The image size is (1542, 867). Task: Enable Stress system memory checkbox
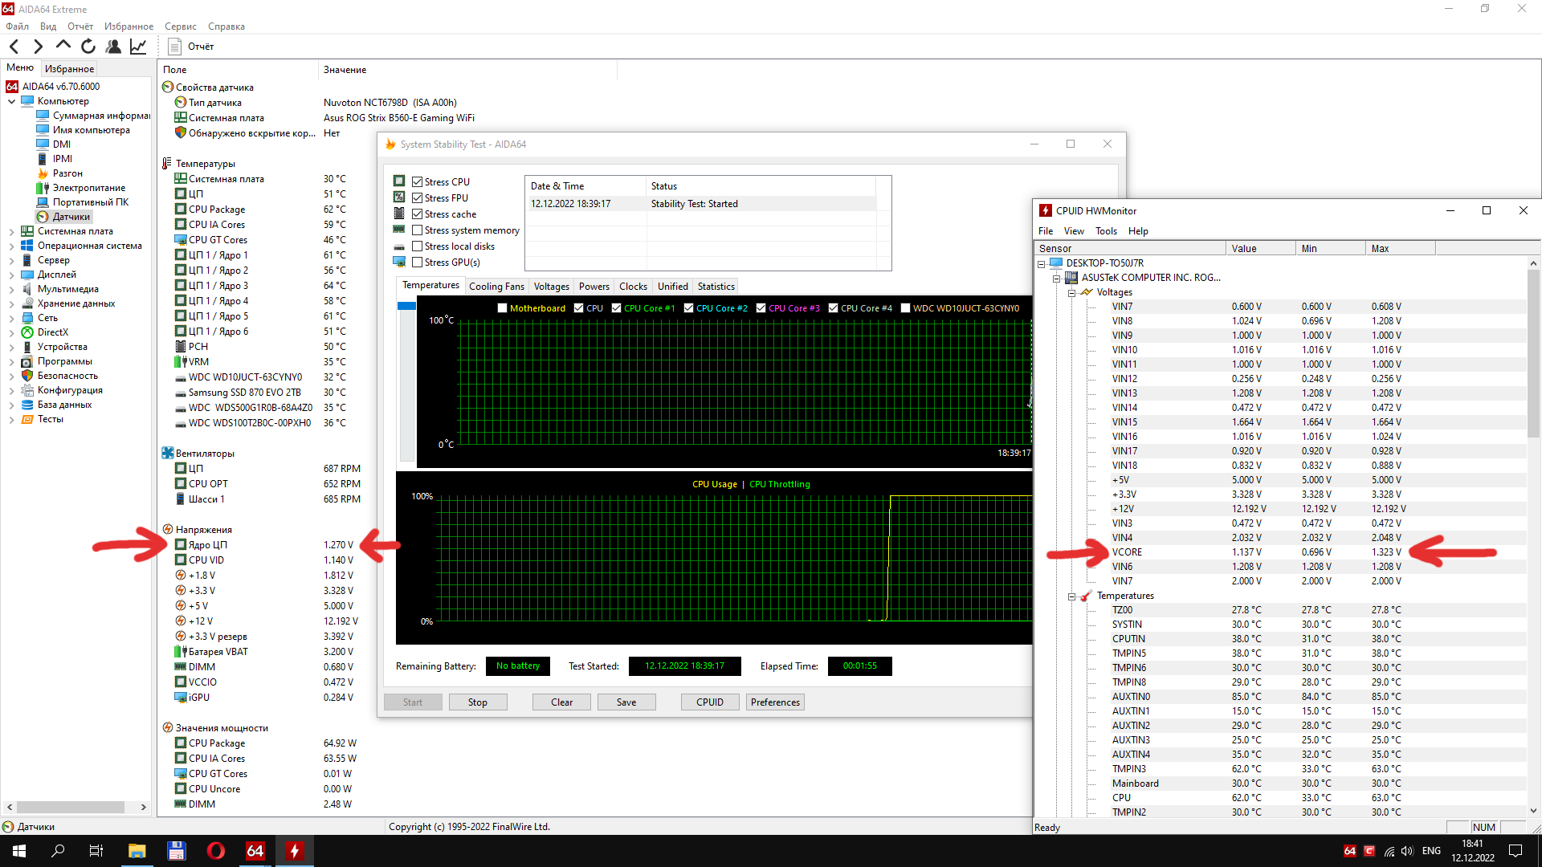tap(418, 230)
